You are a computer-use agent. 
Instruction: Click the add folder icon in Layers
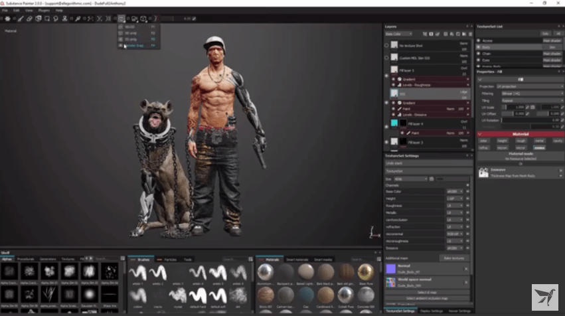tap(464, 34)
